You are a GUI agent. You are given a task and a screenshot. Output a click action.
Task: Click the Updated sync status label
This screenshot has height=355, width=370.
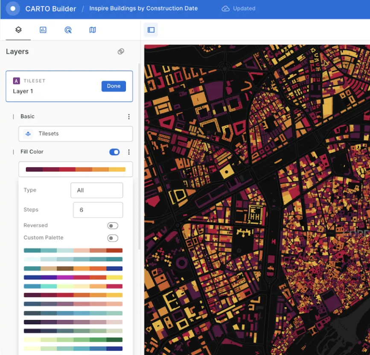(x=239, y=8)
